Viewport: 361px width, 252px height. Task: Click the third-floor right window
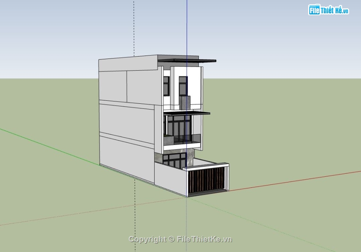[183, 86]
